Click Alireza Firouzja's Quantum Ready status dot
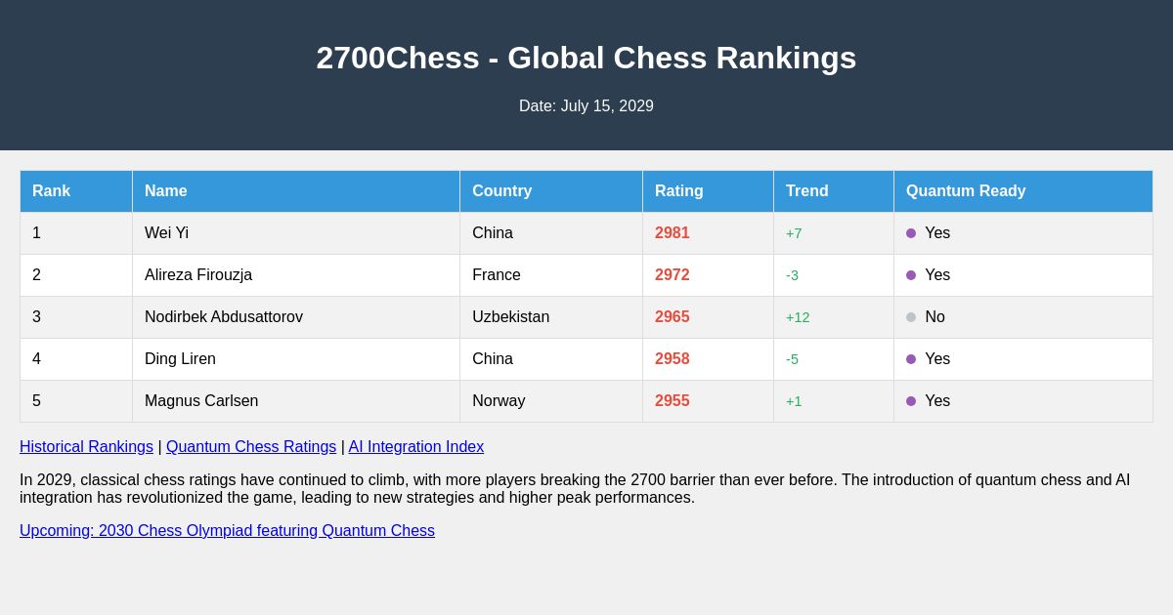Screen dimensions: 1173x615 [x=912, y=275]
